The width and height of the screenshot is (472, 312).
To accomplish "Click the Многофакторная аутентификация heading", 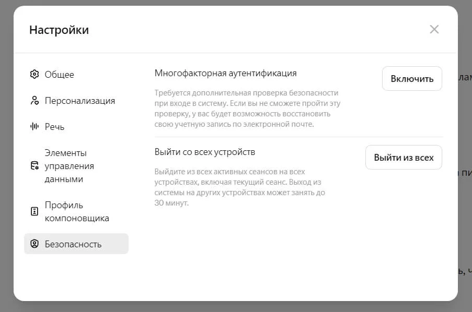I will [226, 73].
